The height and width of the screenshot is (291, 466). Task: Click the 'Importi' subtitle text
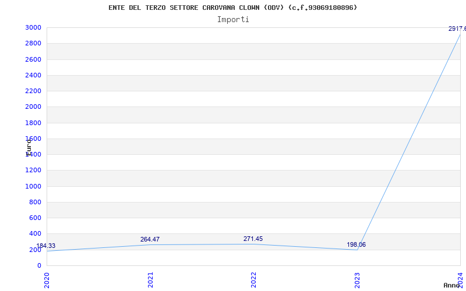click(233, 19)
